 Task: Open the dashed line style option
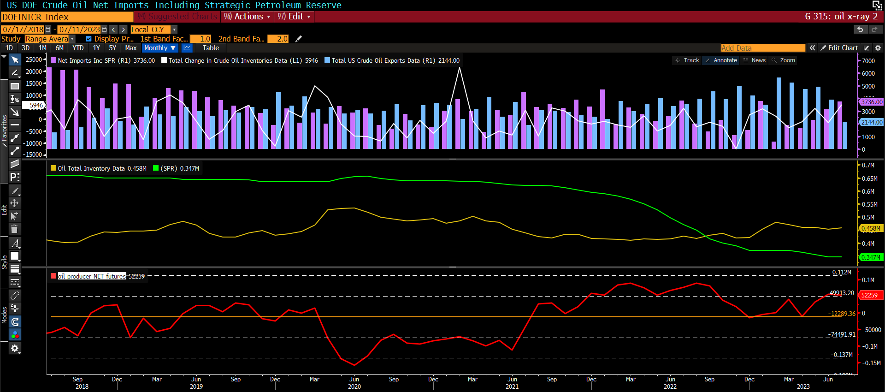coord(15,282)
